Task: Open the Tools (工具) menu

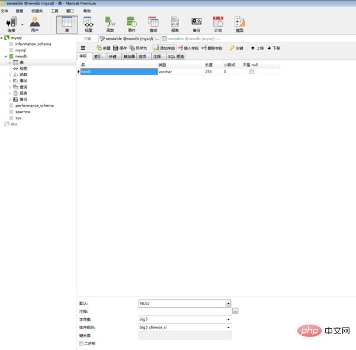Action: [54, 11]
